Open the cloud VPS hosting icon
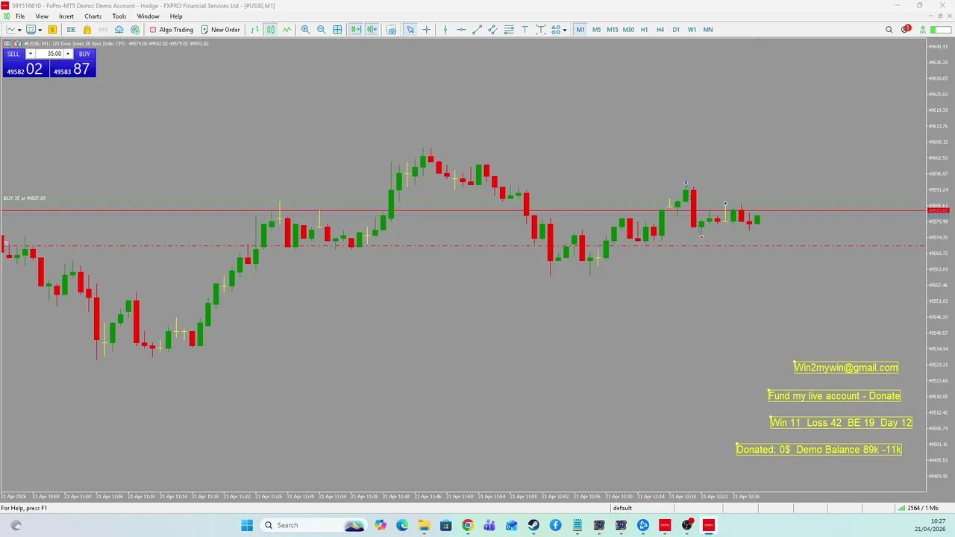Screen dimensions: 955x537 [119, 30]
